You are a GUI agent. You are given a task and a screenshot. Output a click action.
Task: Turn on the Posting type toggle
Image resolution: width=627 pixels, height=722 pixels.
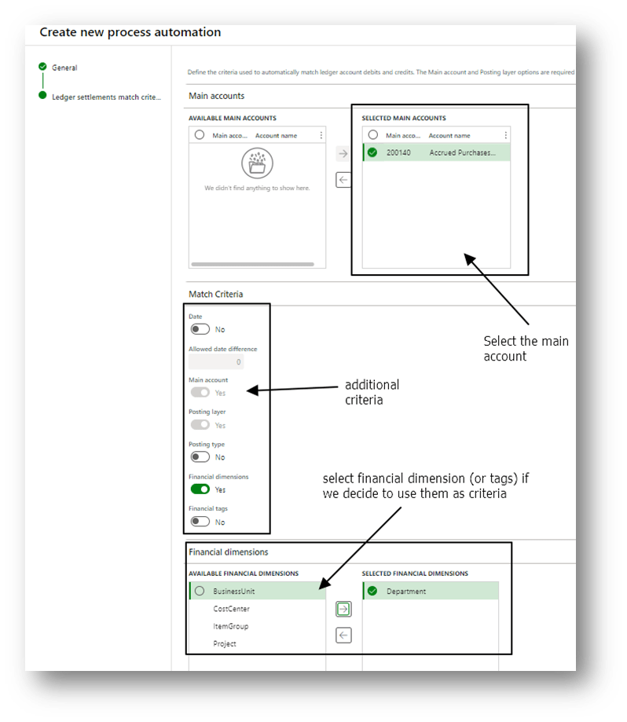pos(200,456)
